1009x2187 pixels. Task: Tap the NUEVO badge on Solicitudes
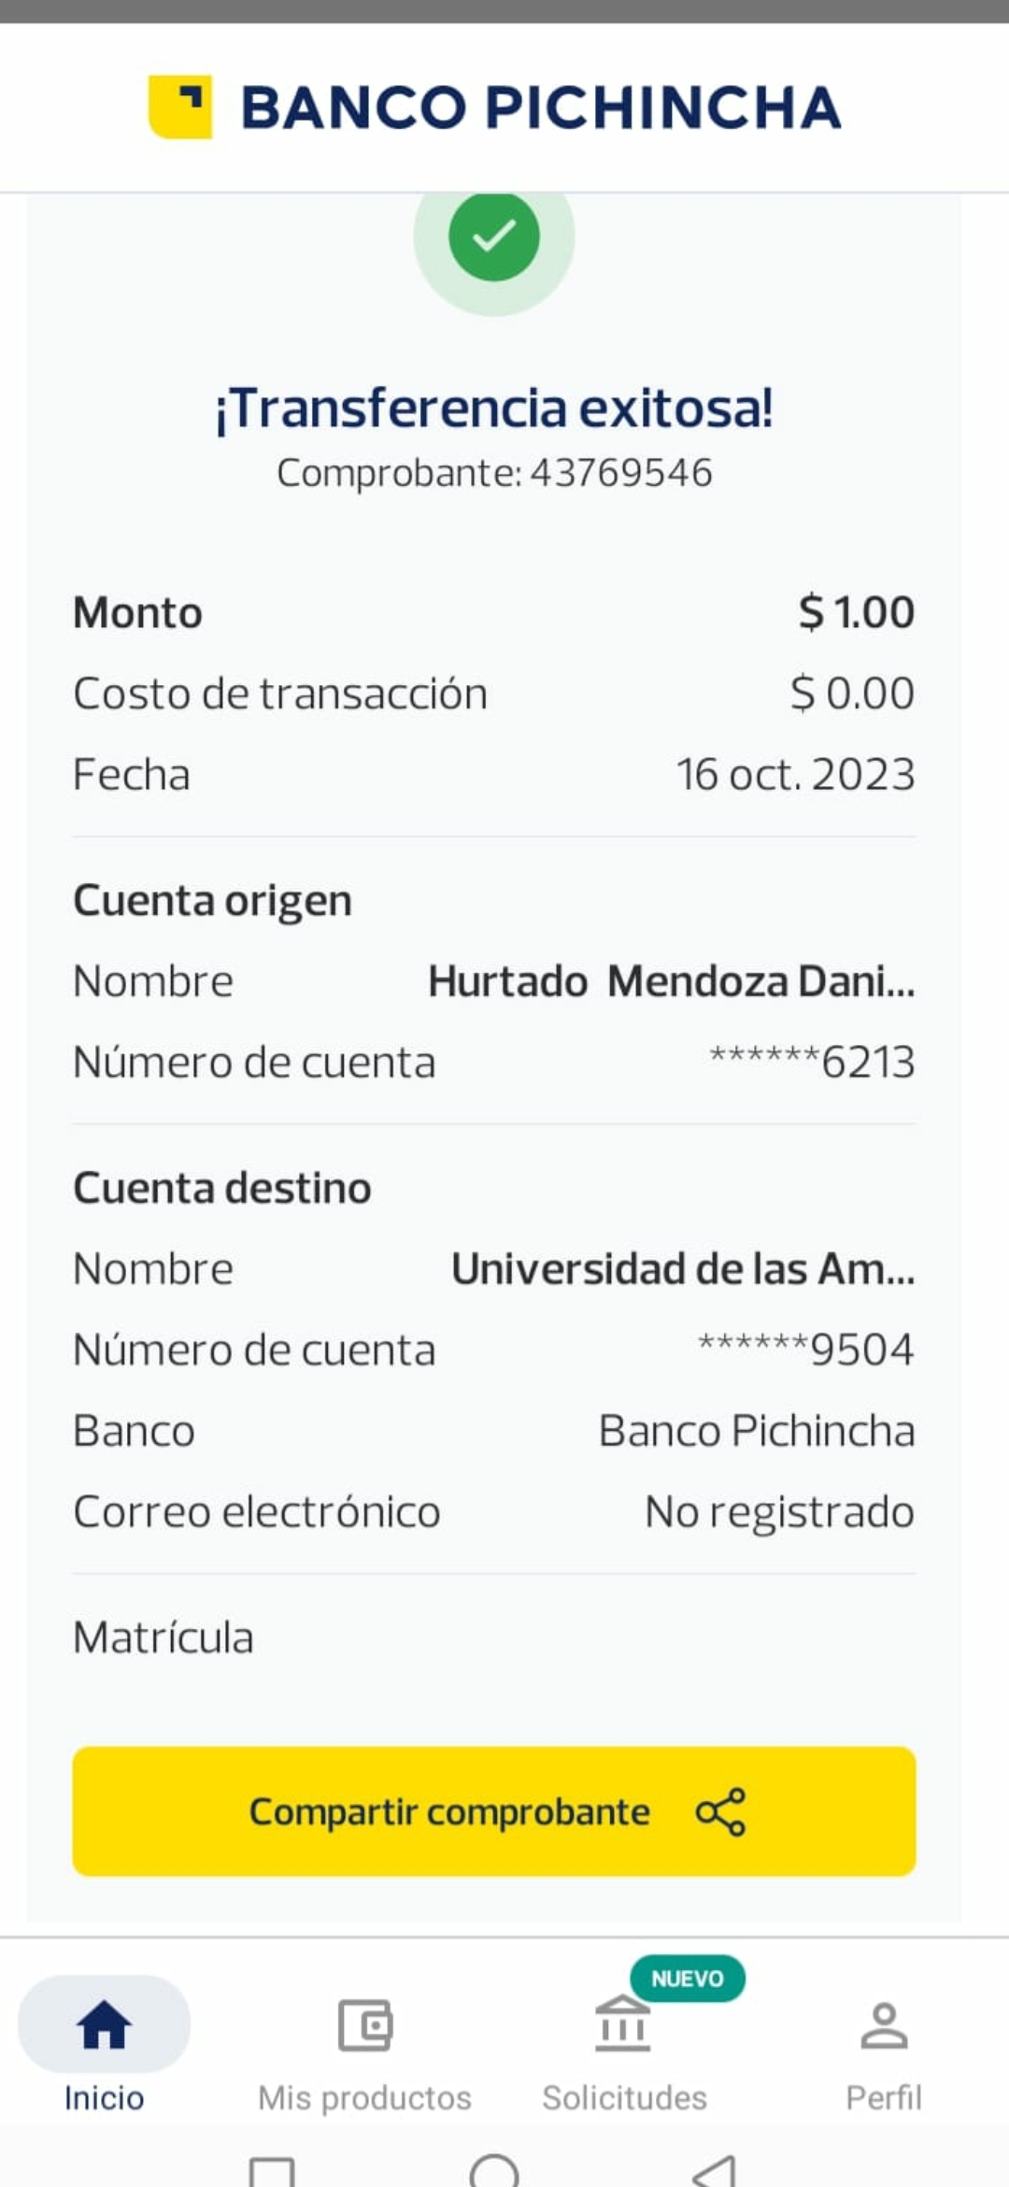click(x=688, y=1979)
